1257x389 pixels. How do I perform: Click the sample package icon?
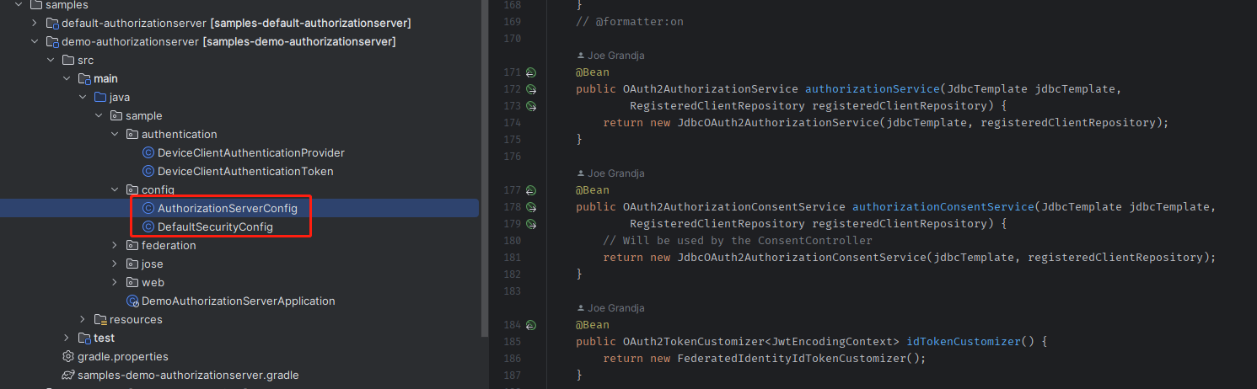(116, 115)
